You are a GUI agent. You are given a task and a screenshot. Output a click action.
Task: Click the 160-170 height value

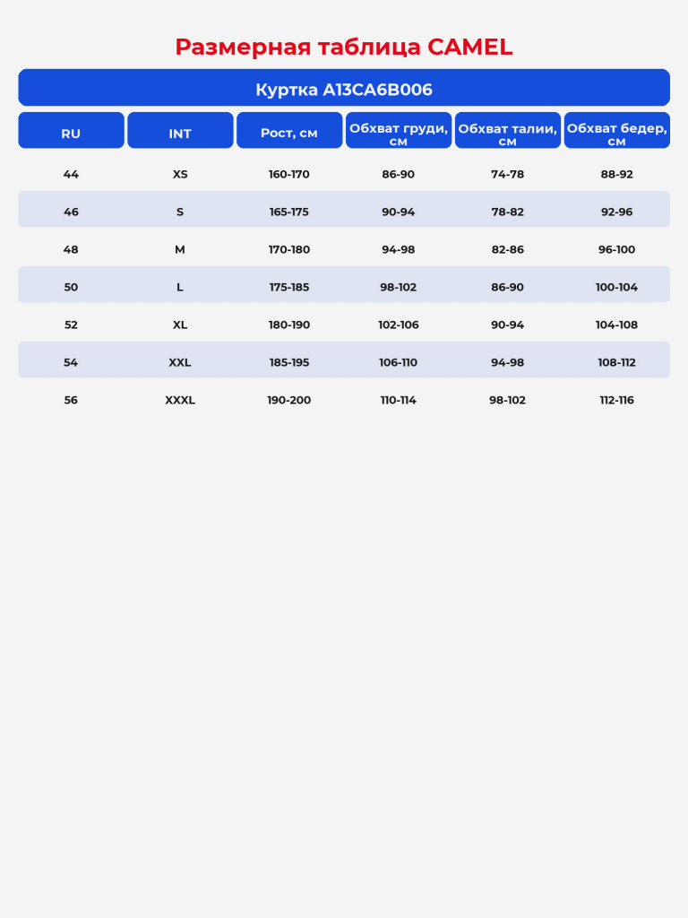coord(289,175)
